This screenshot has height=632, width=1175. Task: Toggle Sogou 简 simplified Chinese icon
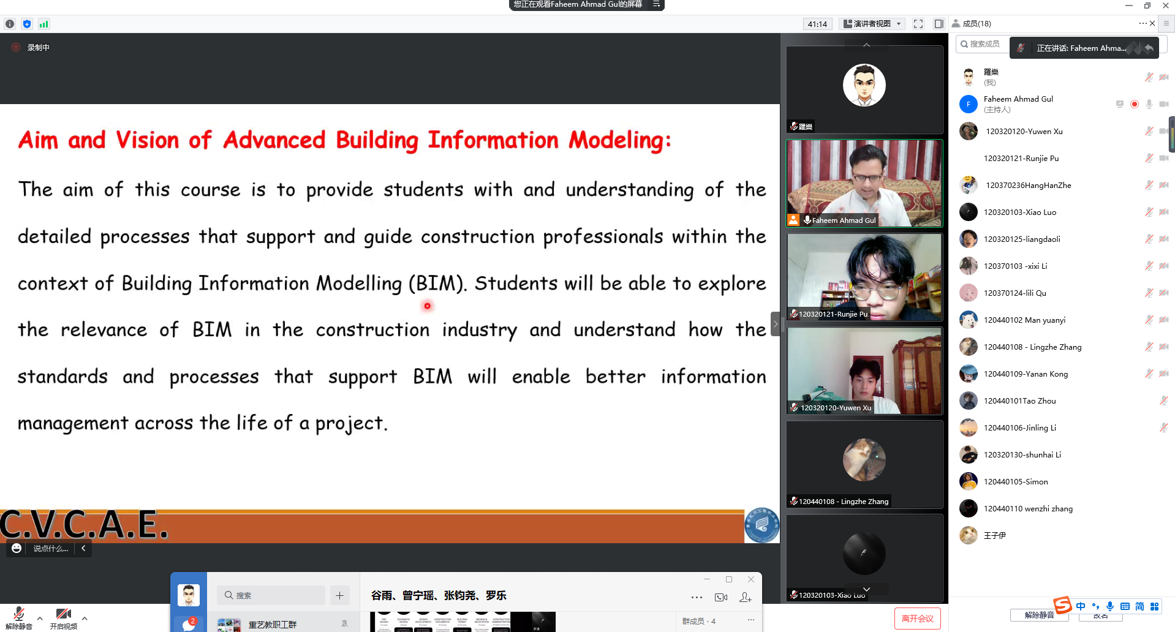point(1139,606)
